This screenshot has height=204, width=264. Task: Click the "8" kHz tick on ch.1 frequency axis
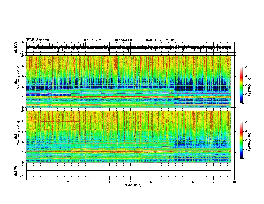click(x=23, y=66)
